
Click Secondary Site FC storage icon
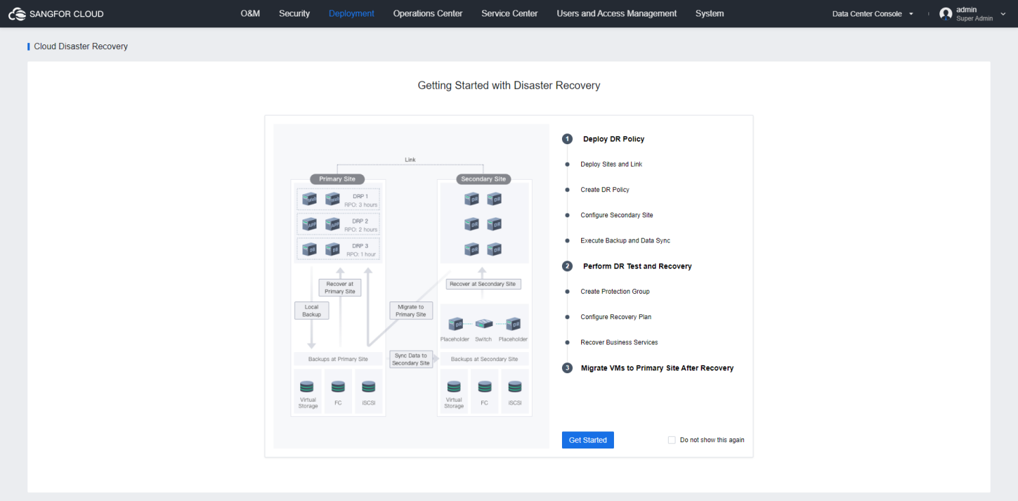click(484, 386)
